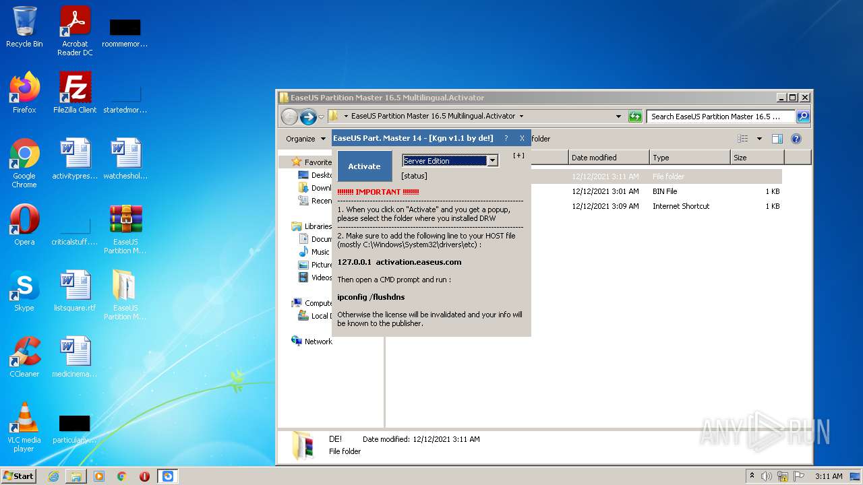Select the Opera desktop icon

click(x=24, y=225)
